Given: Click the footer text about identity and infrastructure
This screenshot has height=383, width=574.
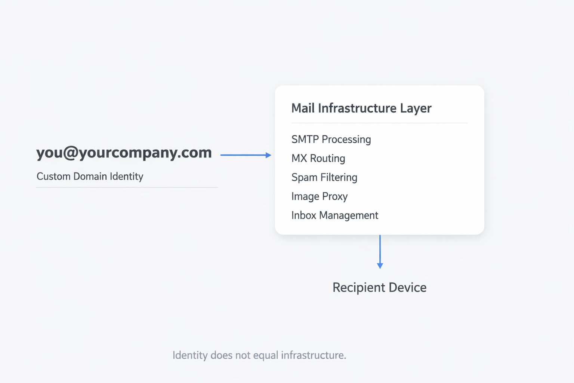Looking at the screenshot, I should tap(259, 355).
